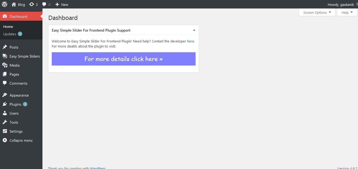Open the comments bubble icon in admin bar
The width and height of the screenshot is (358, 169).
pos(44,4)
